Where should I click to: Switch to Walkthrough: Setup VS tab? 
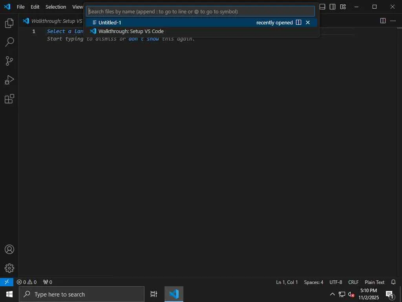(x=52, y=21)
